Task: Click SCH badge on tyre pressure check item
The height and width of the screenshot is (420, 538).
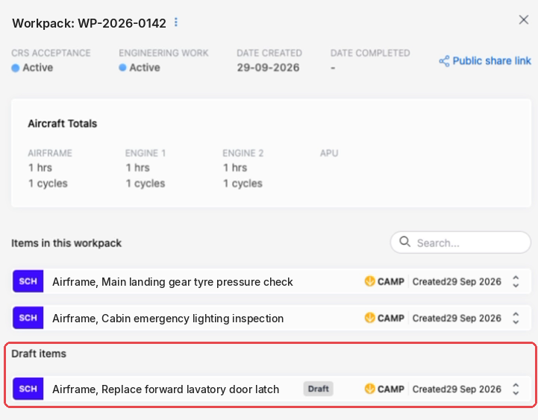Action: point(28,281)
